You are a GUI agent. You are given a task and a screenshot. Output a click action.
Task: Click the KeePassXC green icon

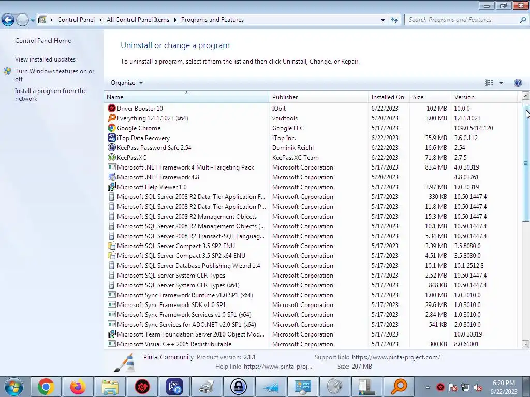coord(112,157)
